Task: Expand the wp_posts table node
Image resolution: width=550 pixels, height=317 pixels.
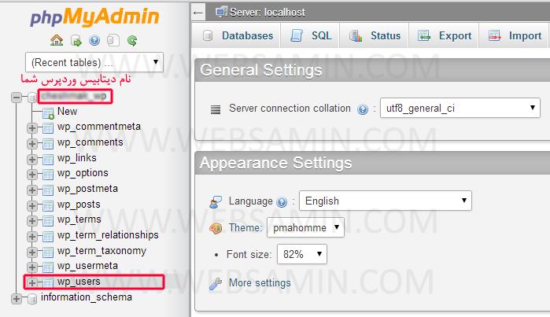Action: click(32, 205)
